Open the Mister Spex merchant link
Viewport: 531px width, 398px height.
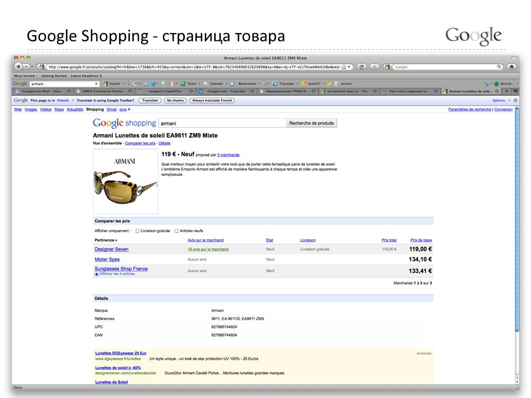107,260
